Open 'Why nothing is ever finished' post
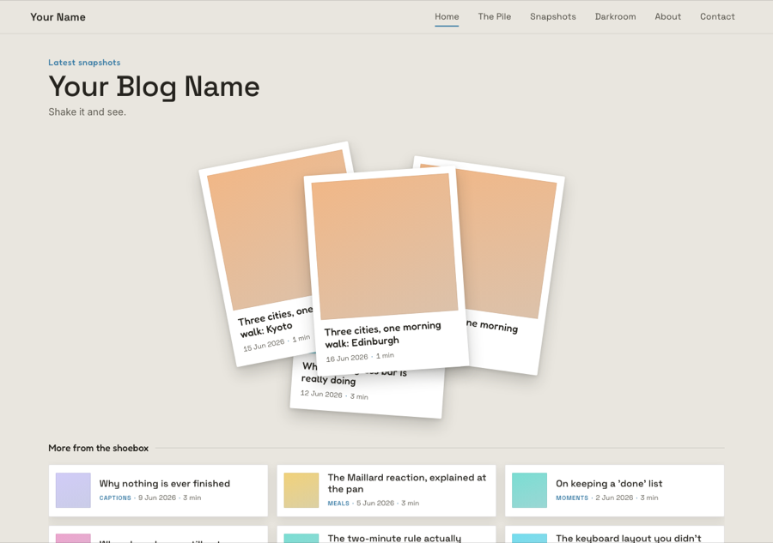The image size is (773, 543). click(x=165, y=484)
